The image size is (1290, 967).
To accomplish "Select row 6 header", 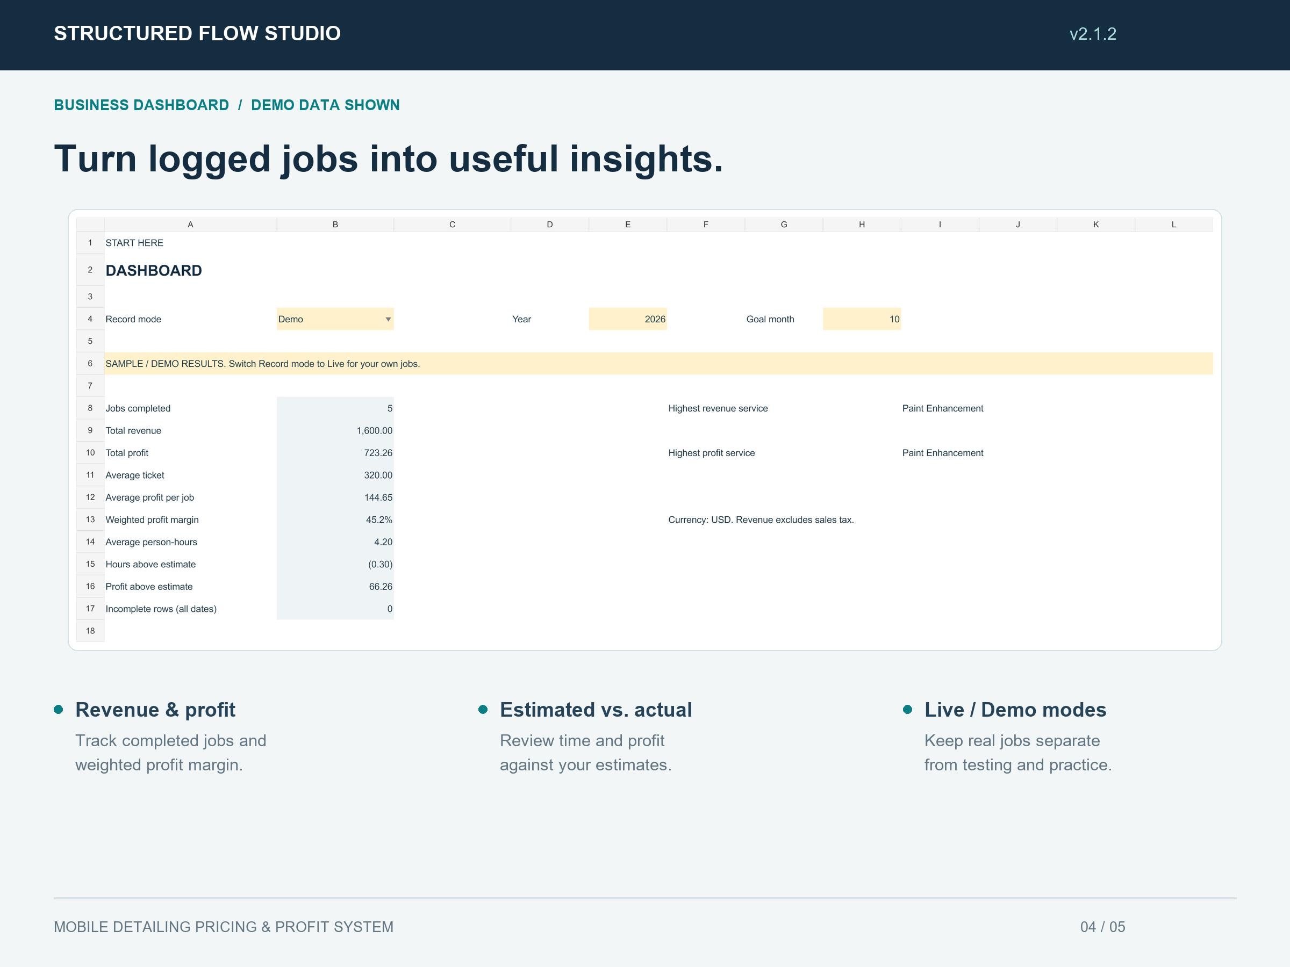I will coord(90,364).
